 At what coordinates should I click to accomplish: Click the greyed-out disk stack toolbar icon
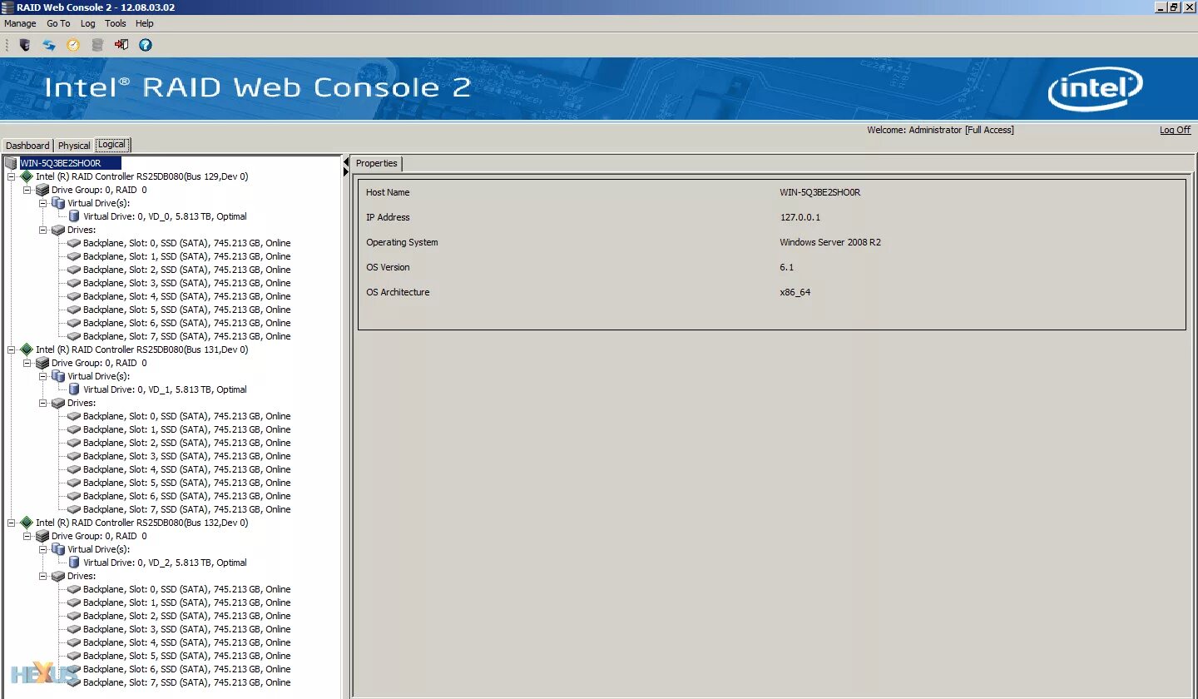pos(97,45)
